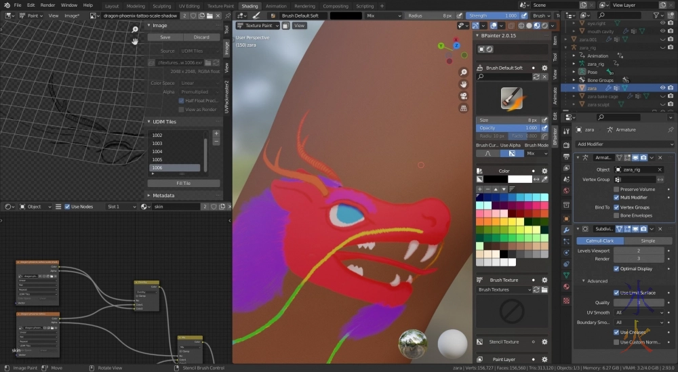Click the add UDIM tile plus icon
678x372 pixels.
[216, 134]
